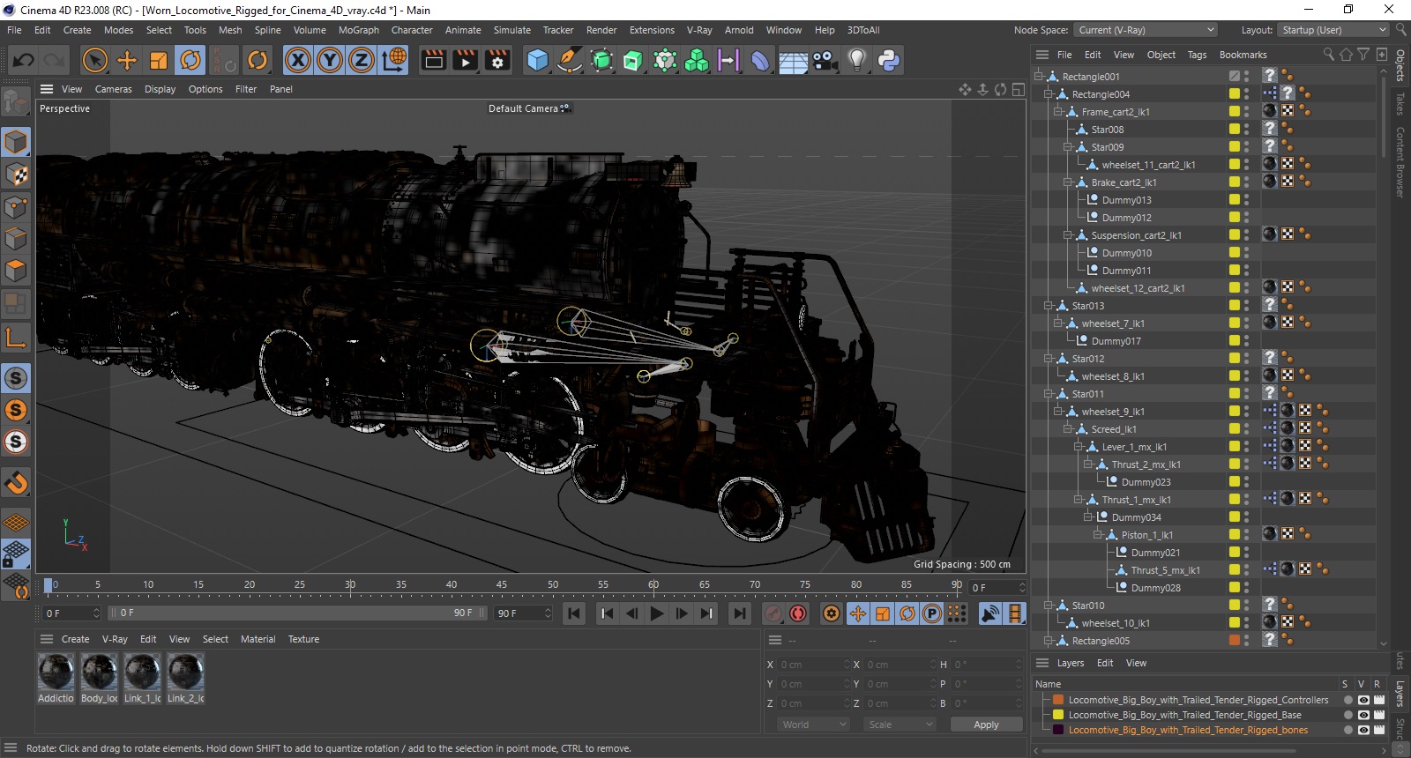Collapse the Frame_cart2_Ik1 tree item
The height and width of the screenshot is (758, 1411).
(x=1058, y=112)
